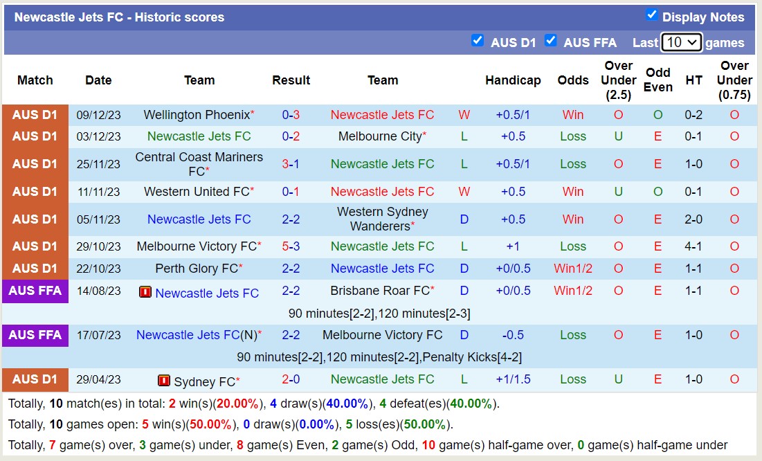Screen dimensions: 762x461
Task: Click the AUS D1 league badge on 09/12 row
Action: [x=35, y=114]
